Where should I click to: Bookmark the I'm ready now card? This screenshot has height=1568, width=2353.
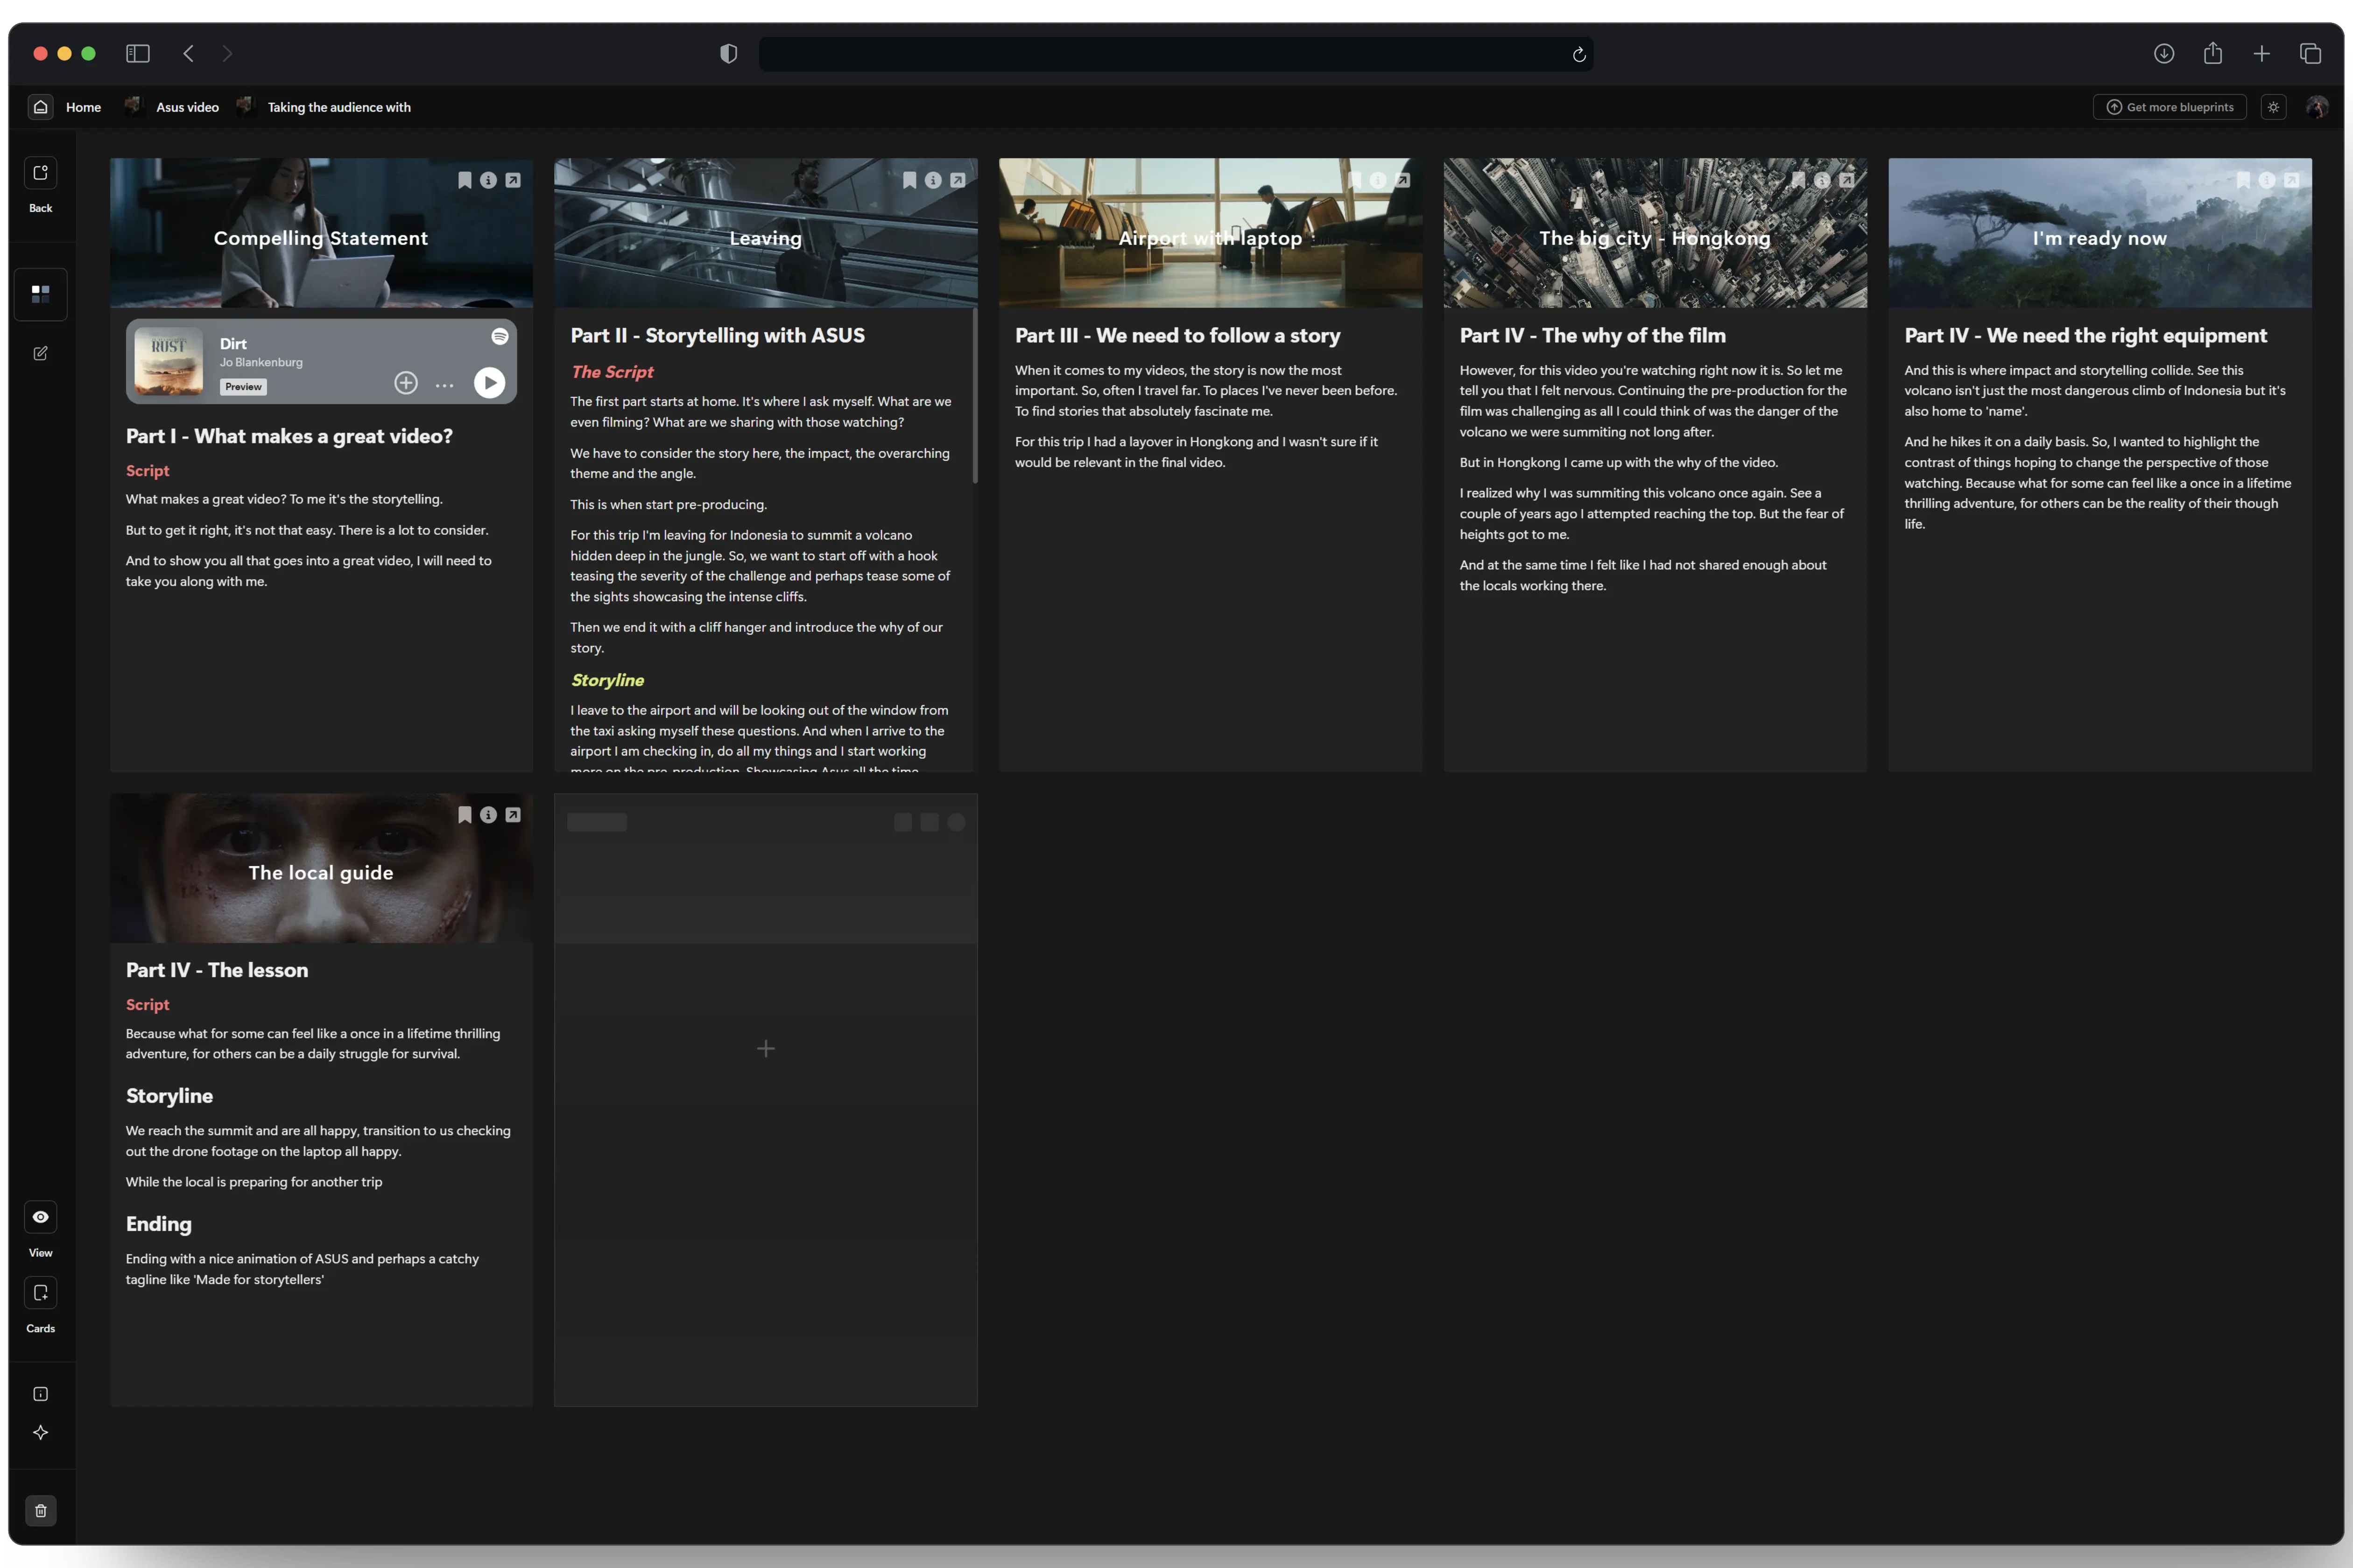click(2243, 180)
